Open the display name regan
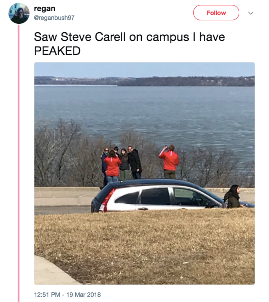The height and width of the screenshot is (302, 269). tap(44, 9)
